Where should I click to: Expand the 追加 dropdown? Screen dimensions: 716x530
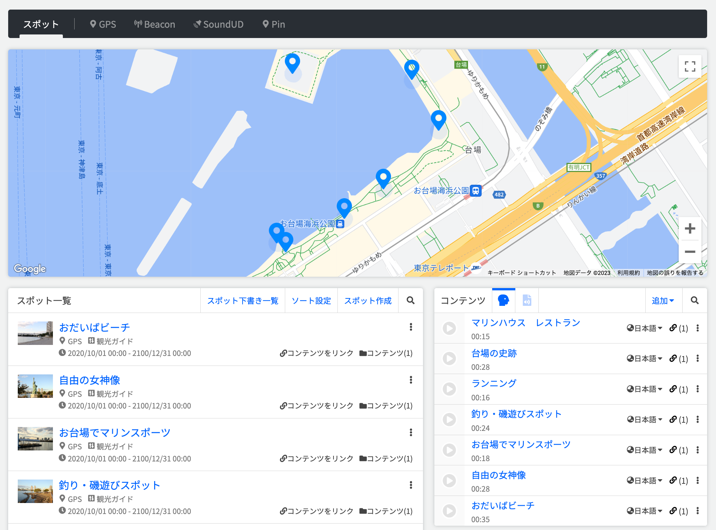coord(662,301)
